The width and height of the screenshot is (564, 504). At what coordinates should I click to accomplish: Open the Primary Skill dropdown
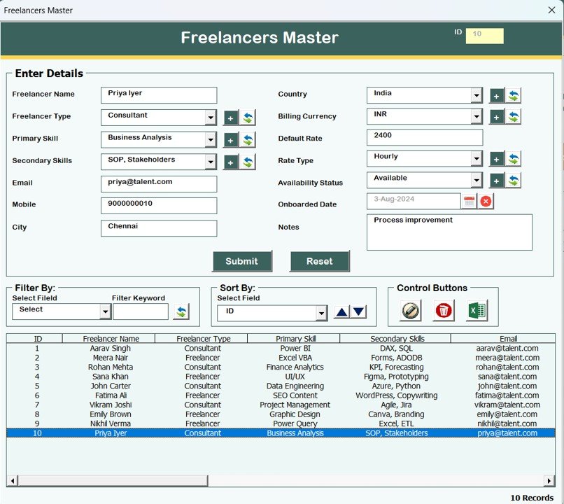(210, 139)
